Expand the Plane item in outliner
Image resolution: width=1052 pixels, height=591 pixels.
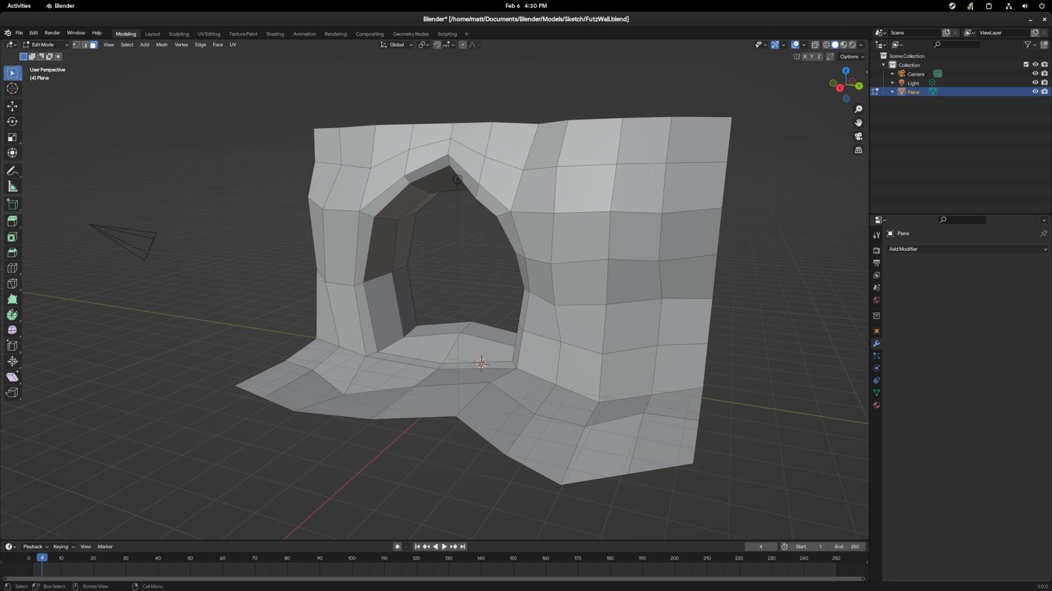coord(892,92)
